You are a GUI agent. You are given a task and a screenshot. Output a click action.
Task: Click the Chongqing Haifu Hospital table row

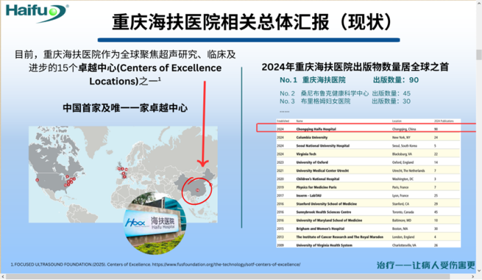click(368, 129)
